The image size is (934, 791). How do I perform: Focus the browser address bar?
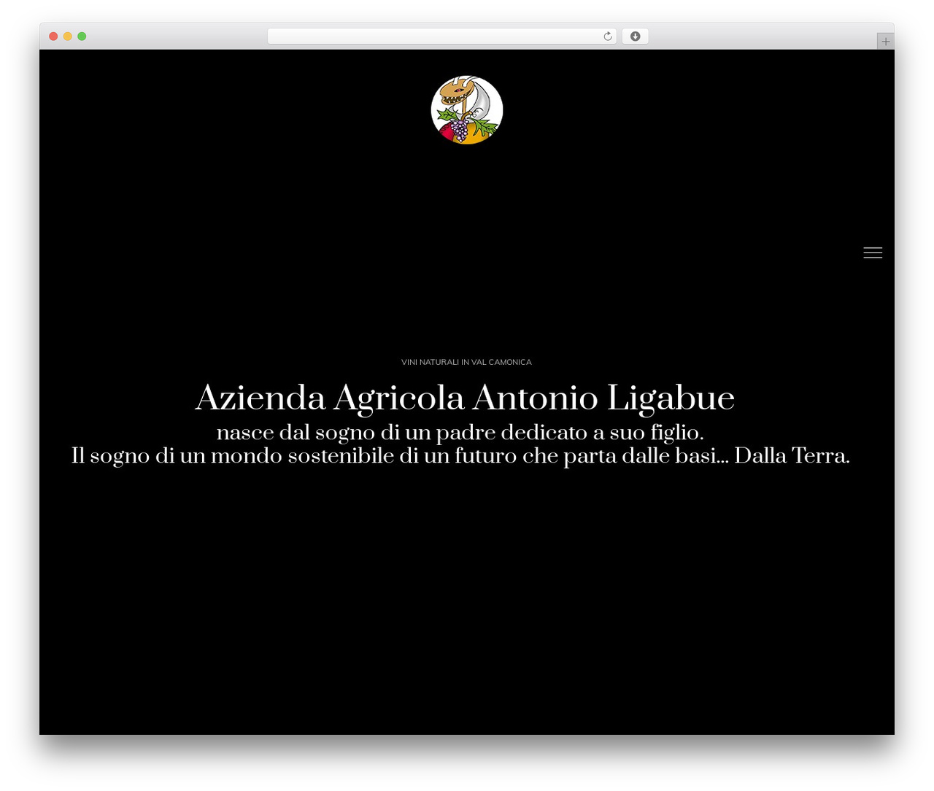pyautogui.click(x=441, y=36)
